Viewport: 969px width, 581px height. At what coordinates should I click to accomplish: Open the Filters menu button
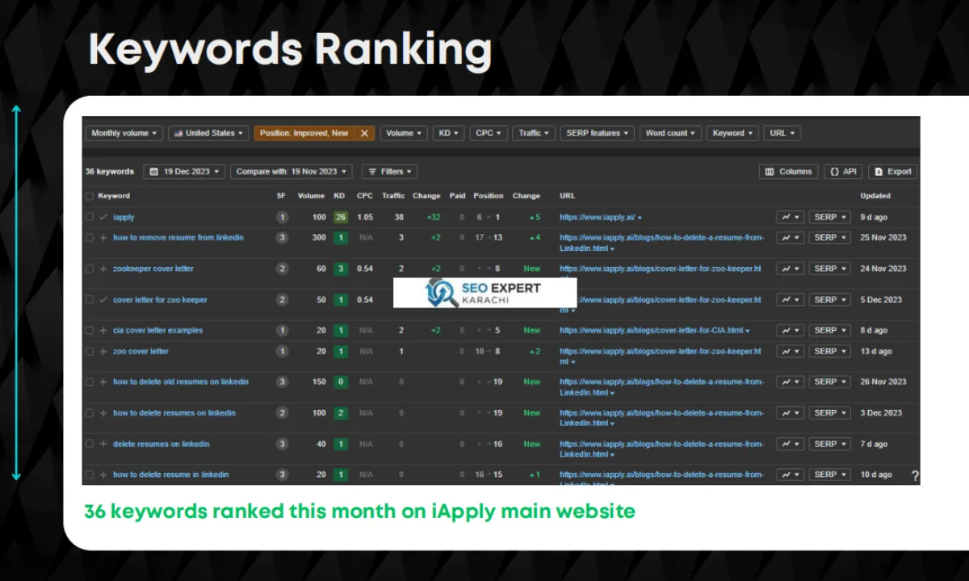tap(389, 172)
